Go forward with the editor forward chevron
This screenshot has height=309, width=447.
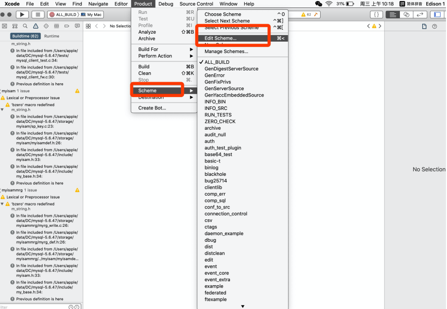(104, 26)
